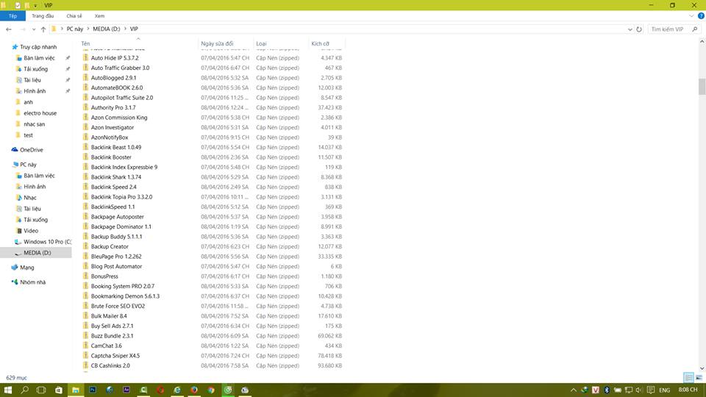Select Truy cập nhanh in sidebar

click(38, 47)
